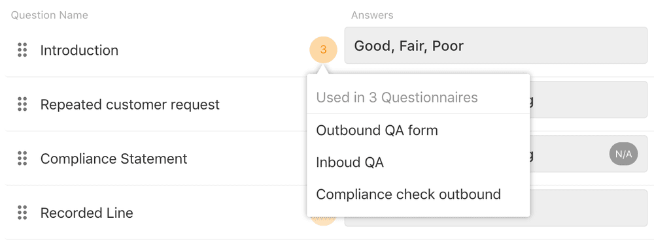Viewport: 654px width, 240px height.
Task: Select Inboud QA from the popup list
Action: [350, 162]
